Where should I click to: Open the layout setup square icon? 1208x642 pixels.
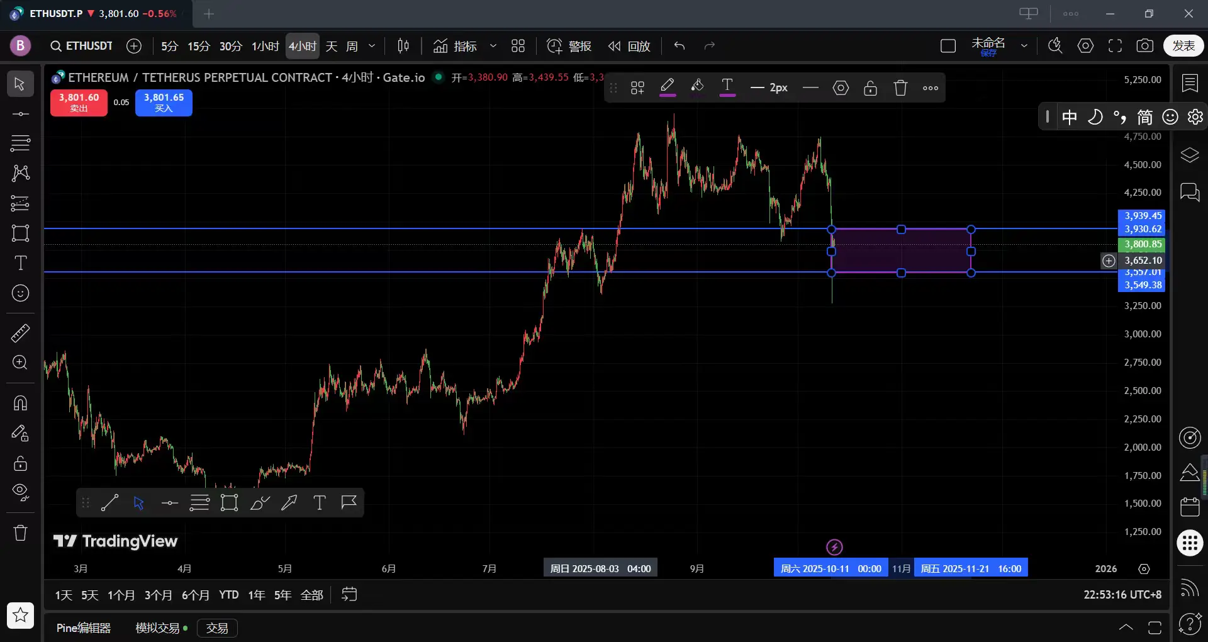[948, 46]
